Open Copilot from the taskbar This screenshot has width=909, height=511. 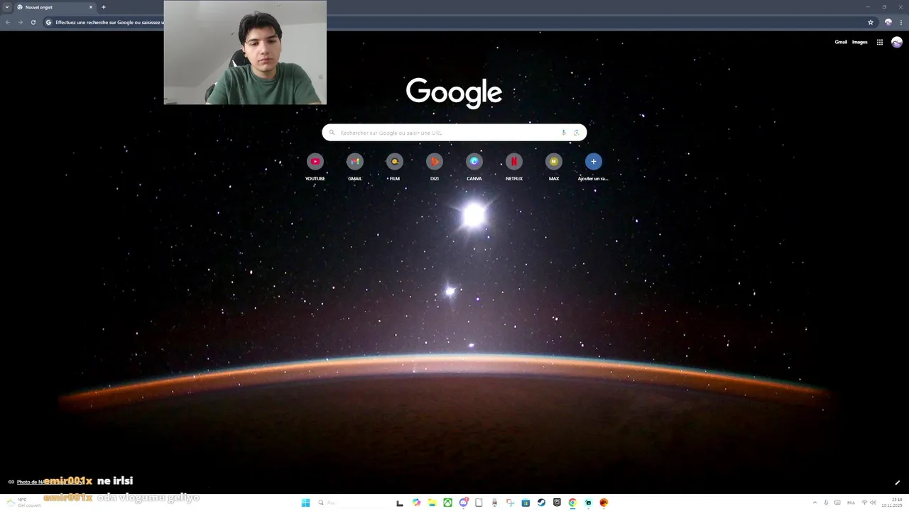point(416,502)
